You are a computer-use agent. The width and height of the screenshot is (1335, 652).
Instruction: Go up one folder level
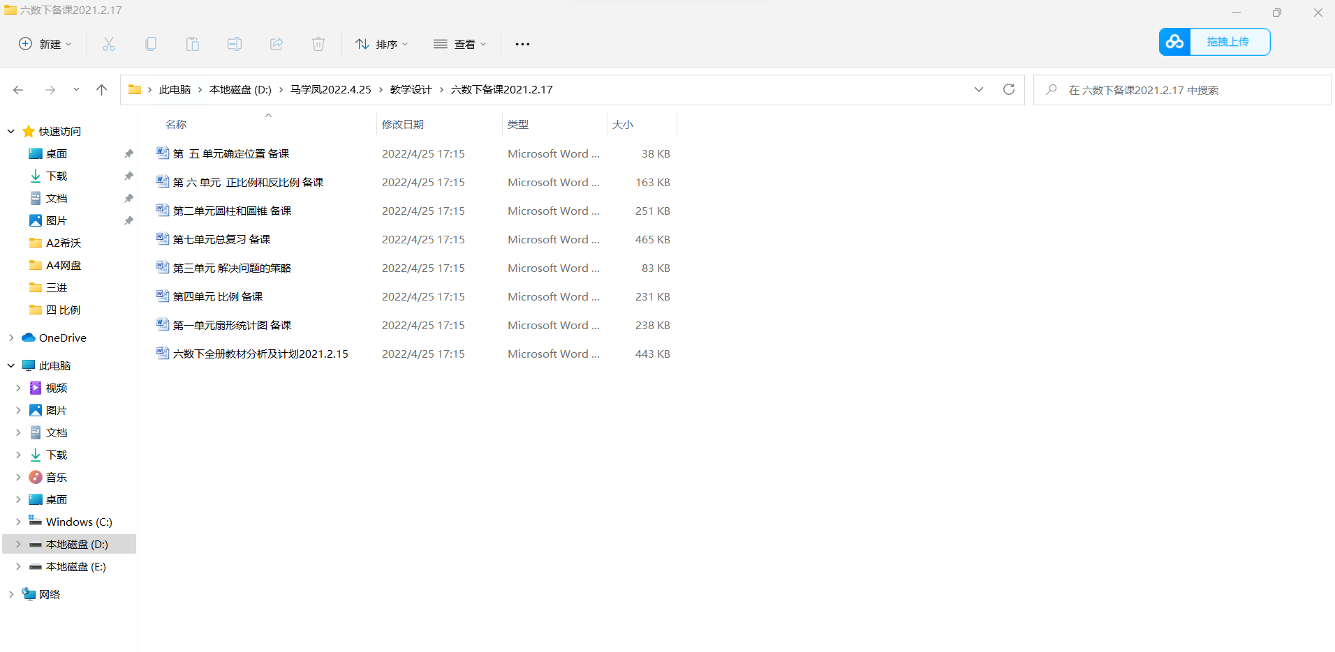point(101,89)
